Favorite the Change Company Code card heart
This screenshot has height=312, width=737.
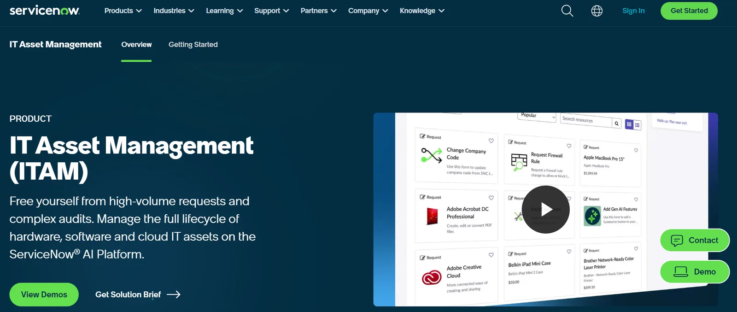[491, 141]
